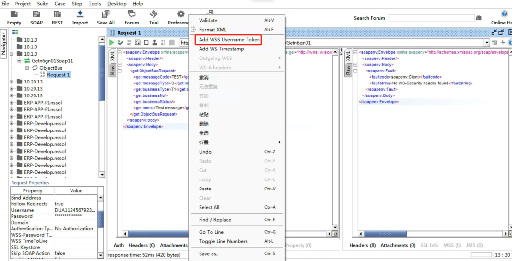This screenshot has height=261, width=518.
Task: Click the stamp icon in request toolbar
Action: tap(154, 42)
